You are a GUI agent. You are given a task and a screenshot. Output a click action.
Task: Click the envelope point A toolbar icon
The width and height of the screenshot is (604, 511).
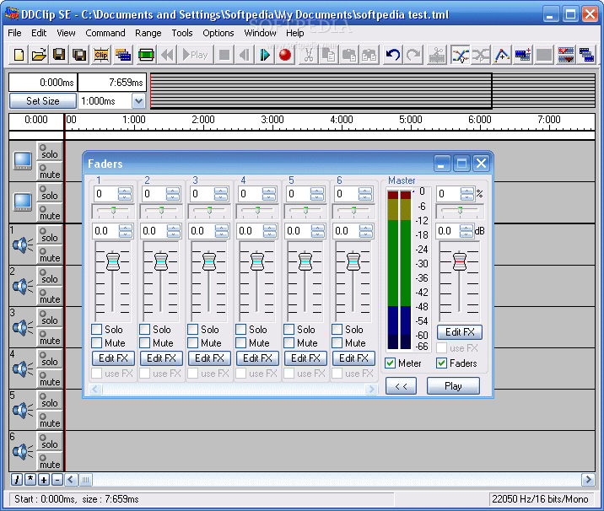click(502, 55)
